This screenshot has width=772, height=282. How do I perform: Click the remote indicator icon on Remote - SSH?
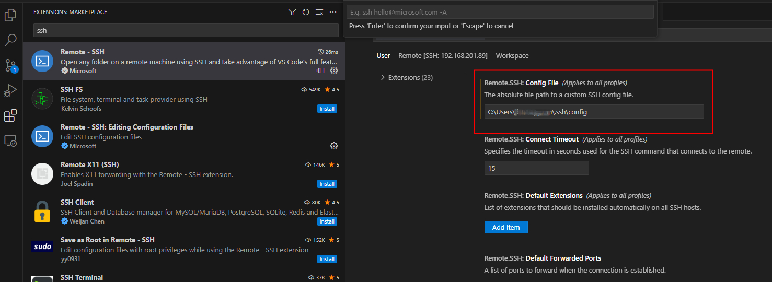click(x=321, y=70)
